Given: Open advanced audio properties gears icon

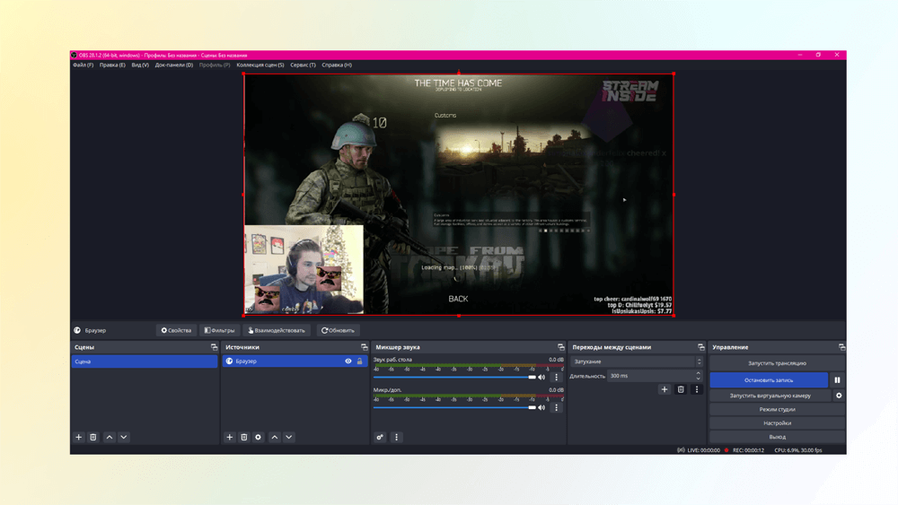Looking at the screenshot, I should 380,437.
